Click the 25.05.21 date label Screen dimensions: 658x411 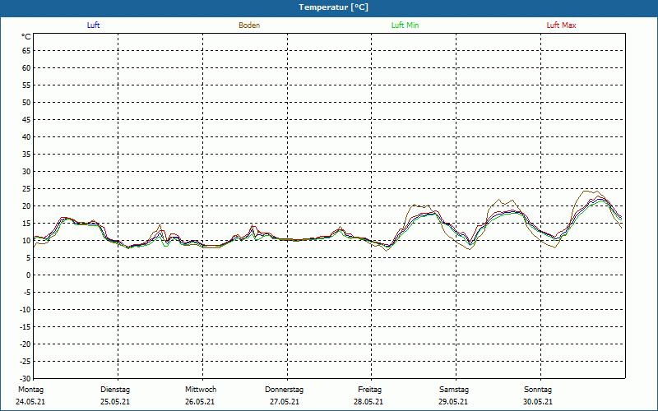115,402
